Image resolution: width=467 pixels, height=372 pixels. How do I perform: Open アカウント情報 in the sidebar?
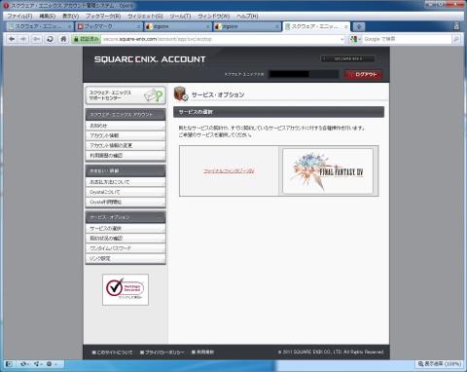(x=126, y=135)
